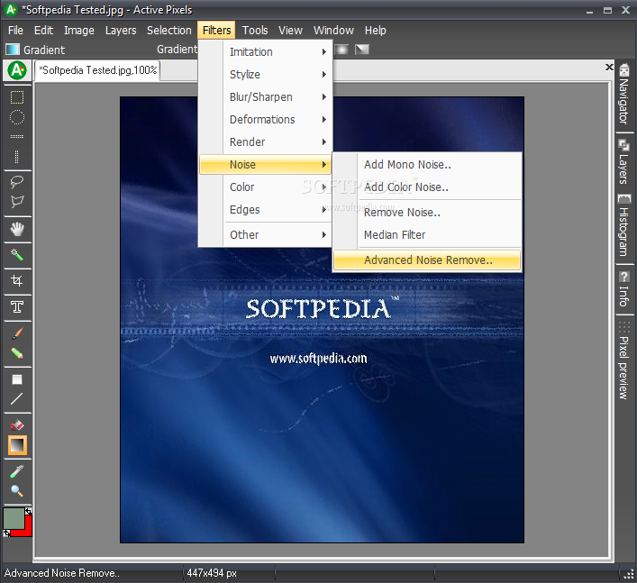The image size is (637, 583).
Task: Expand the Render submenu arrow
Action: pos(323,141)
